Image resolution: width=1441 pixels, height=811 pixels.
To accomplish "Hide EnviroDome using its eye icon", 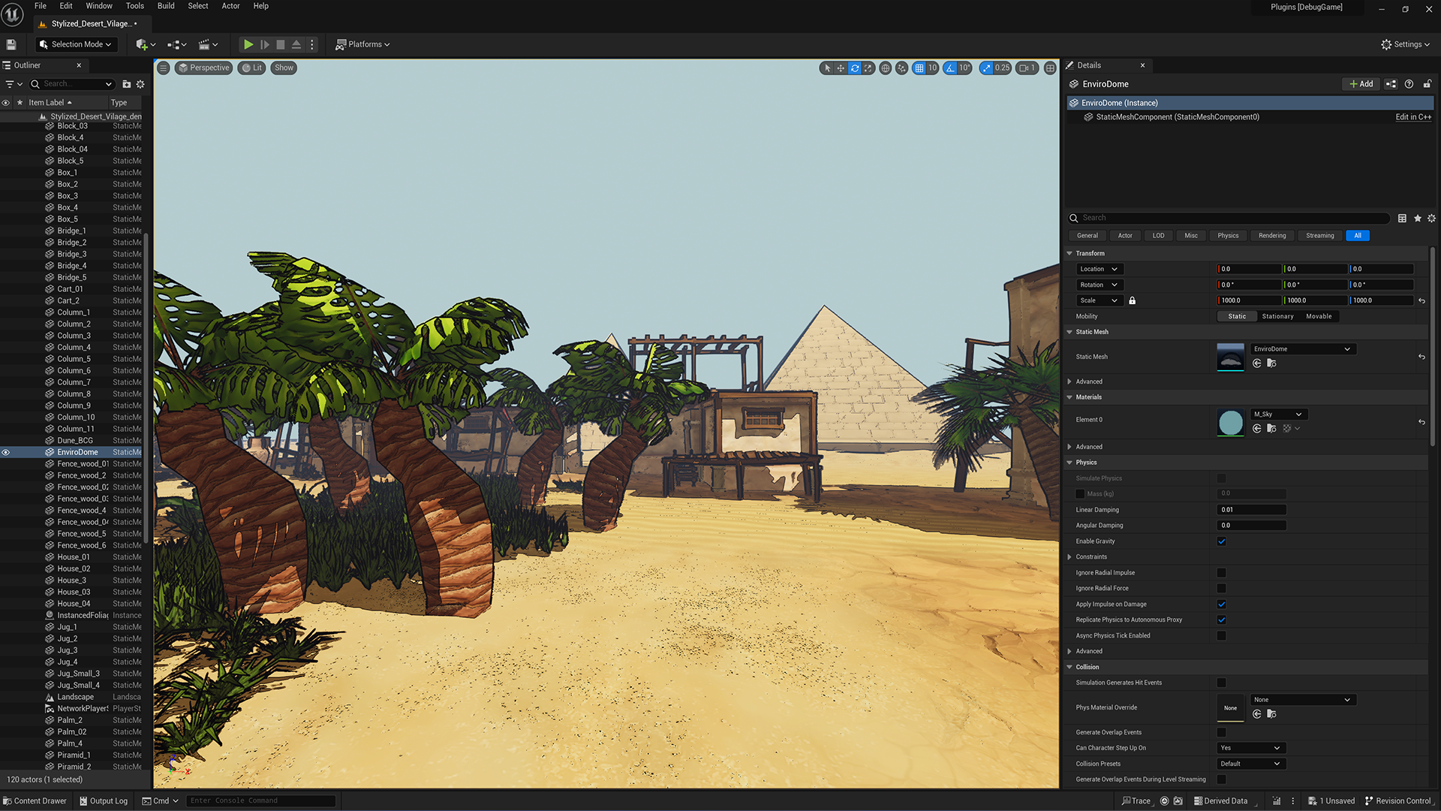I will pyautogui.click(x=6, y=452).
